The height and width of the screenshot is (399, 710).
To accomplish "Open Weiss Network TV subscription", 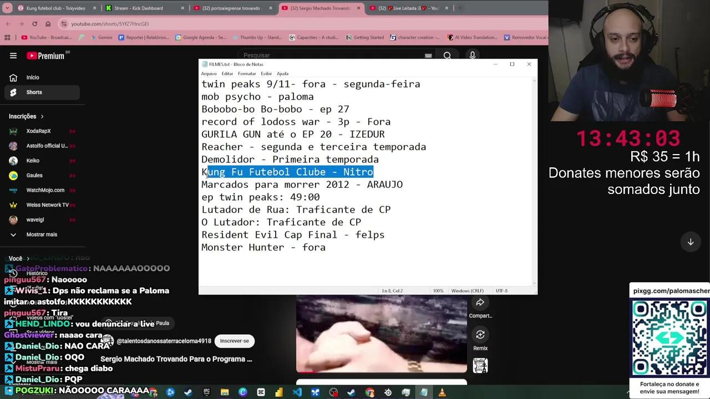I will (x=47, y=205).
